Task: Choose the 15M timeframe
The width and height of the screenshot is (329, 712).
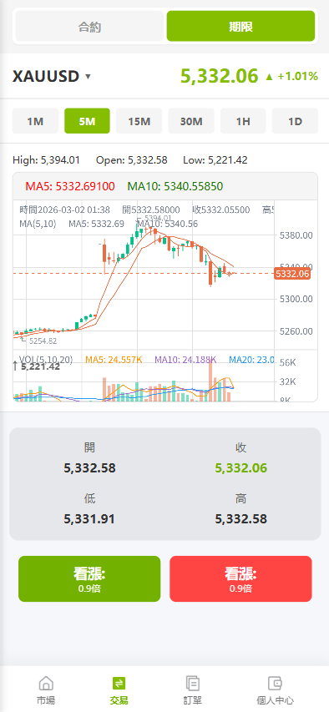Action: [139, 121]
